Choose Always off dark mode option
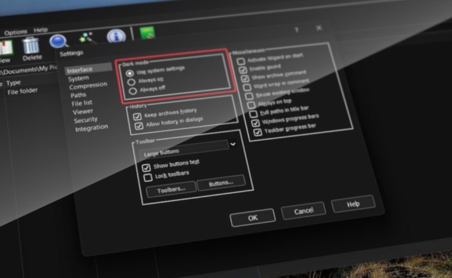 click(x=133, y=91)
